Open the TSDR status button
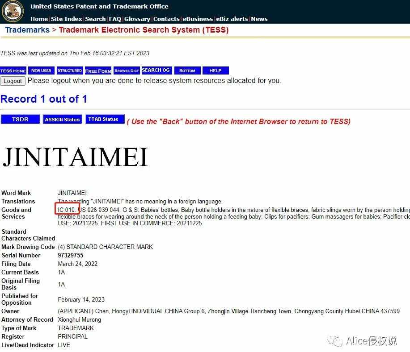This screenshot has height=352, width=410. pyautogui.click(x=21, y=119)
